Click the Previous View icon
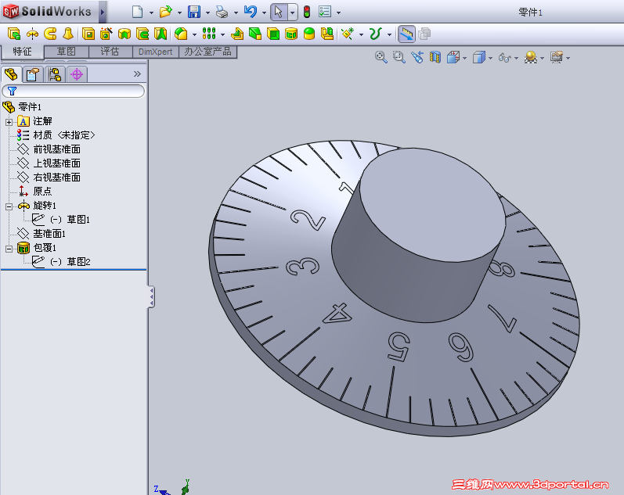The height and width of the screenshot is (495, 624). pyautogui.click(x=417, y=58)
